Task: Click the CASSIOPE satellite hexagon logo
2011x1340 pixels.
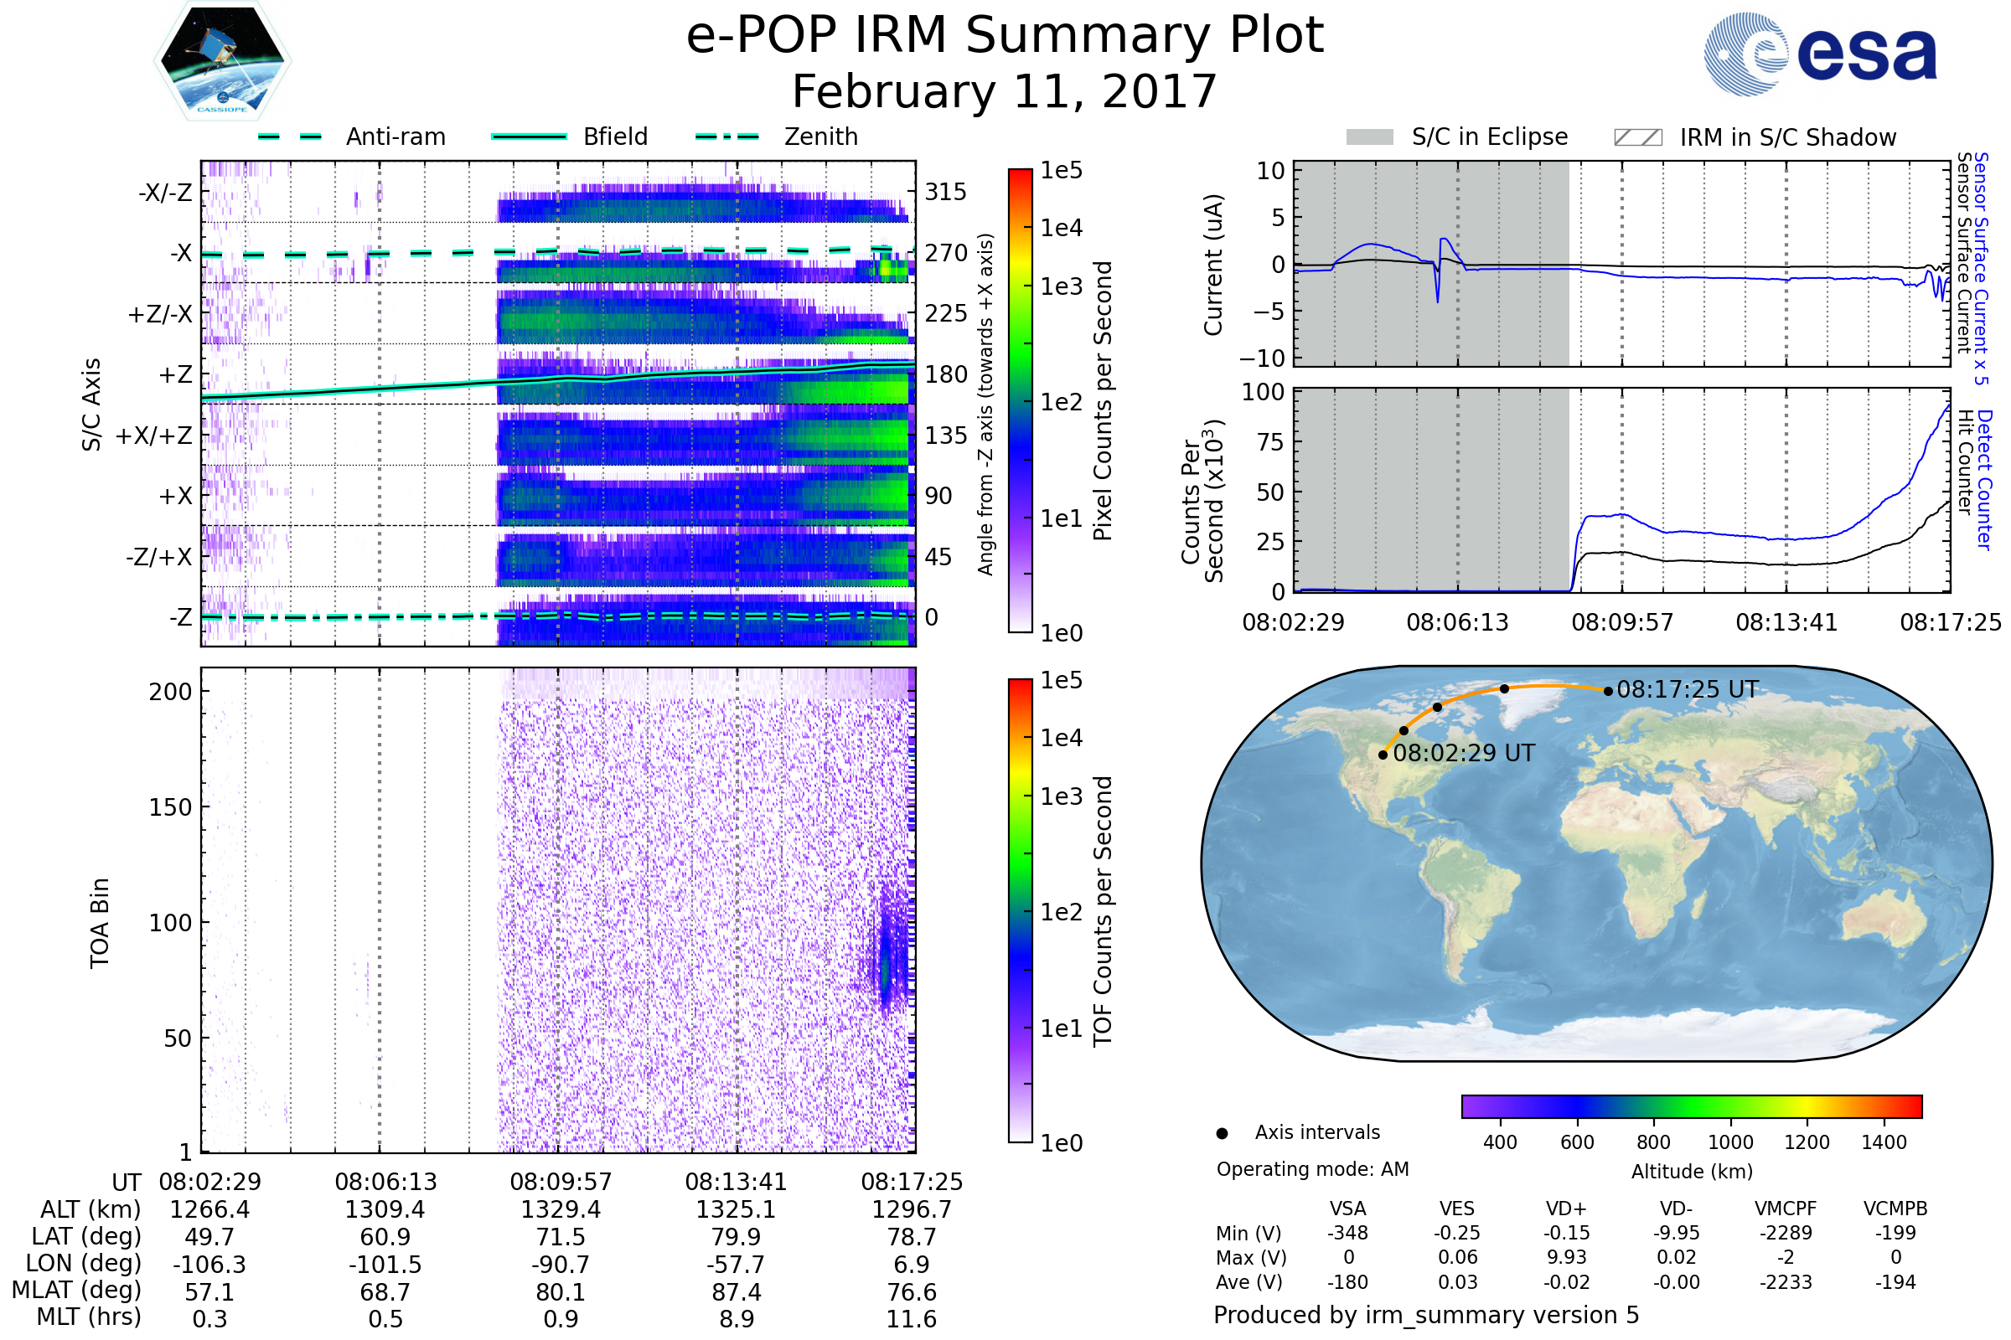Action: [x=222, y=61]
